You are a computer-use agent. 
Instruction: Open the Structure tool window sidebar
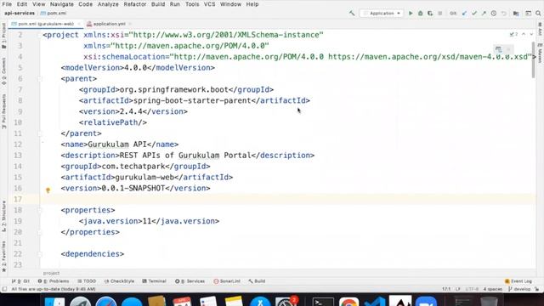(x=3, y=216)
